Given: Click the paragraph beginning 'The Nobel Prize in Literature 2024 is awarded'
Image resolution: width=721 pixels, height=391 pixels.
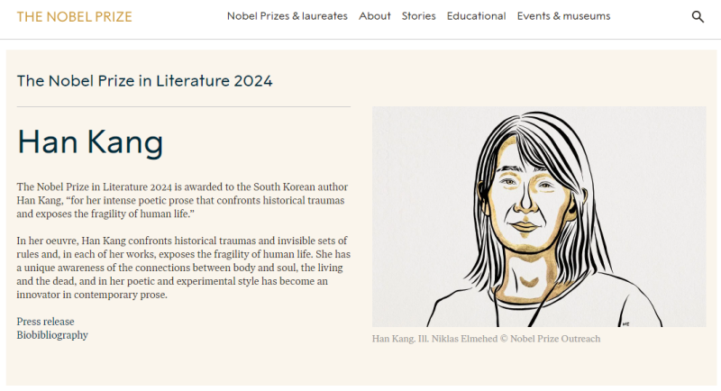Looking at the screenshot, I should [183, 200].
